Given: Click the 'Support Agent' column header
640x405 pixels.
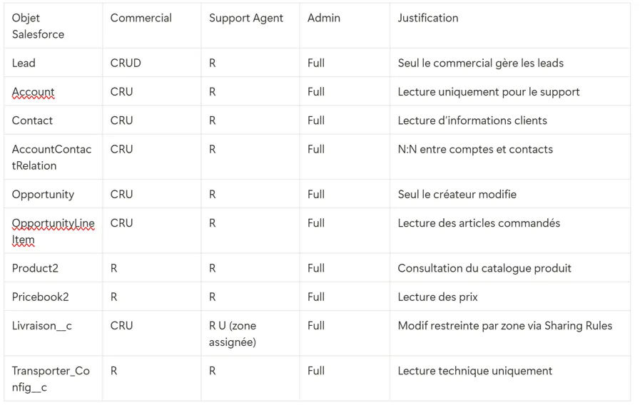Looking at the screenshot, I should [x=245, y=19].
